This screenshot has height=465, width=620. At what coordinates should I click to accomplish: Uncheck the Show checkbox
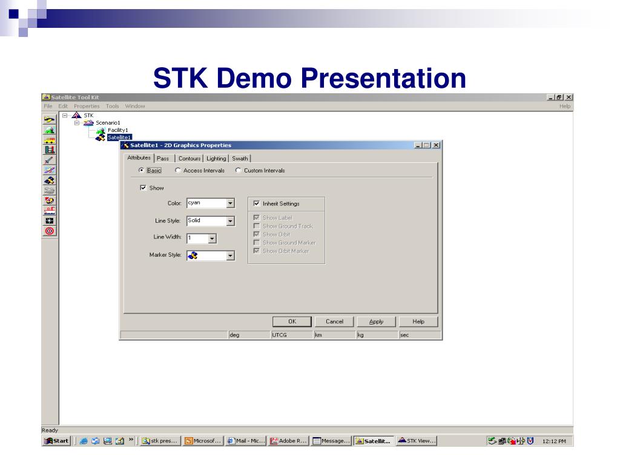click(143, 188)
